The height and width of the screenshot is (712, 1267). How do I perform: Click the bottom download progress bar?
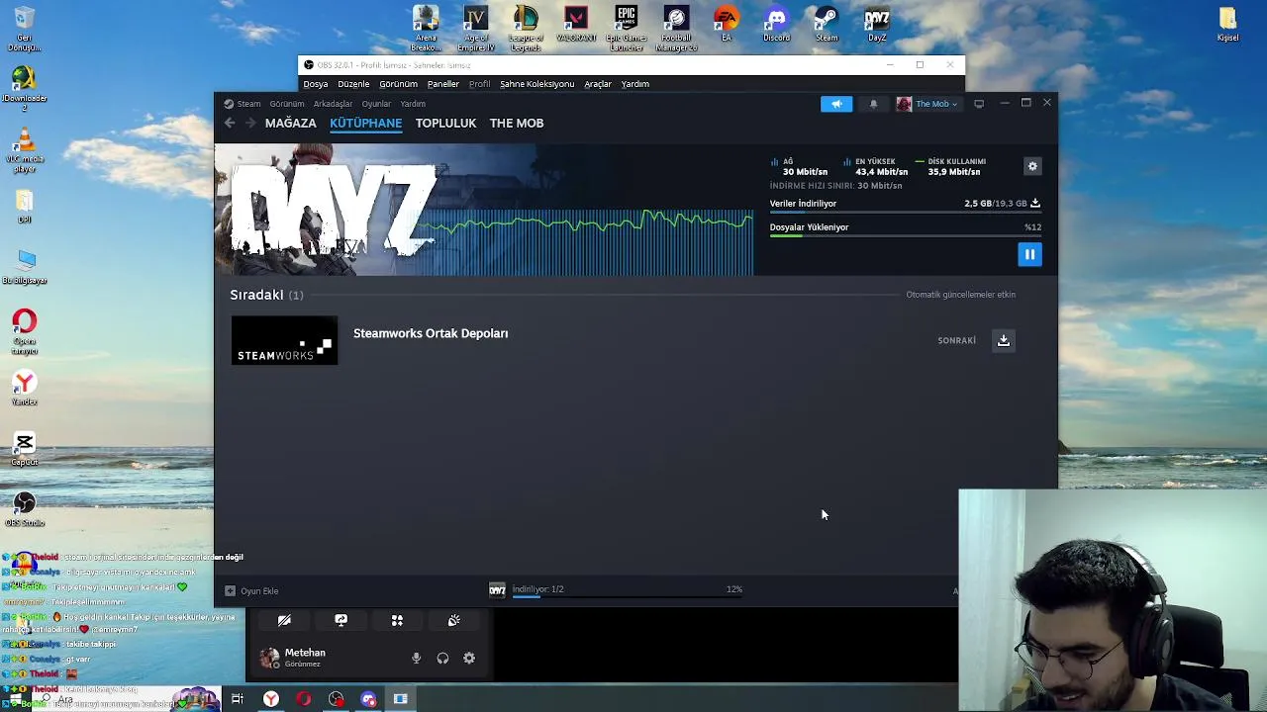click(x=627, y=596)
